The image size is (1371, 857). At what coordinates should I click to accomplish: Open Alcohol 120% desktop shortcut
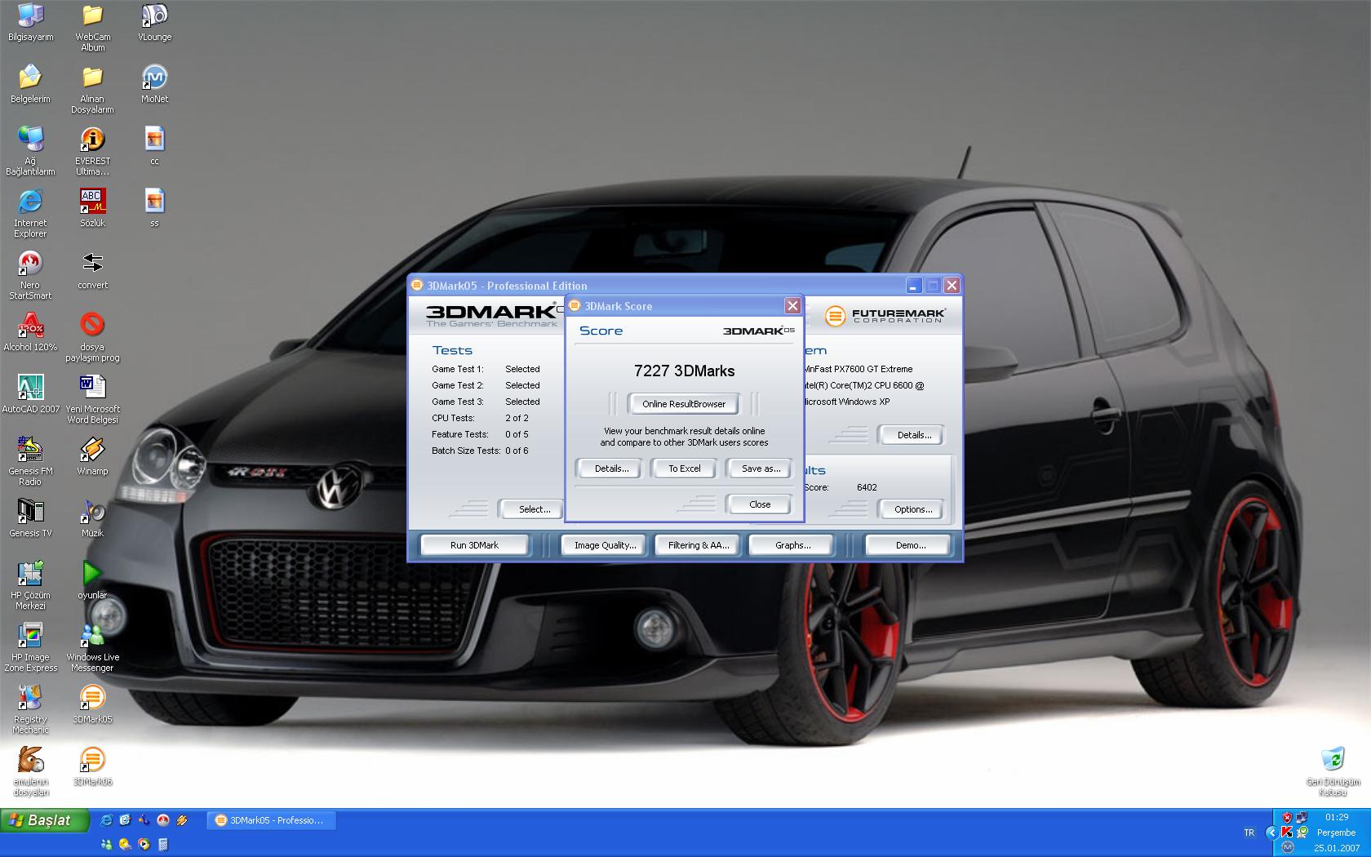(30, 326)
